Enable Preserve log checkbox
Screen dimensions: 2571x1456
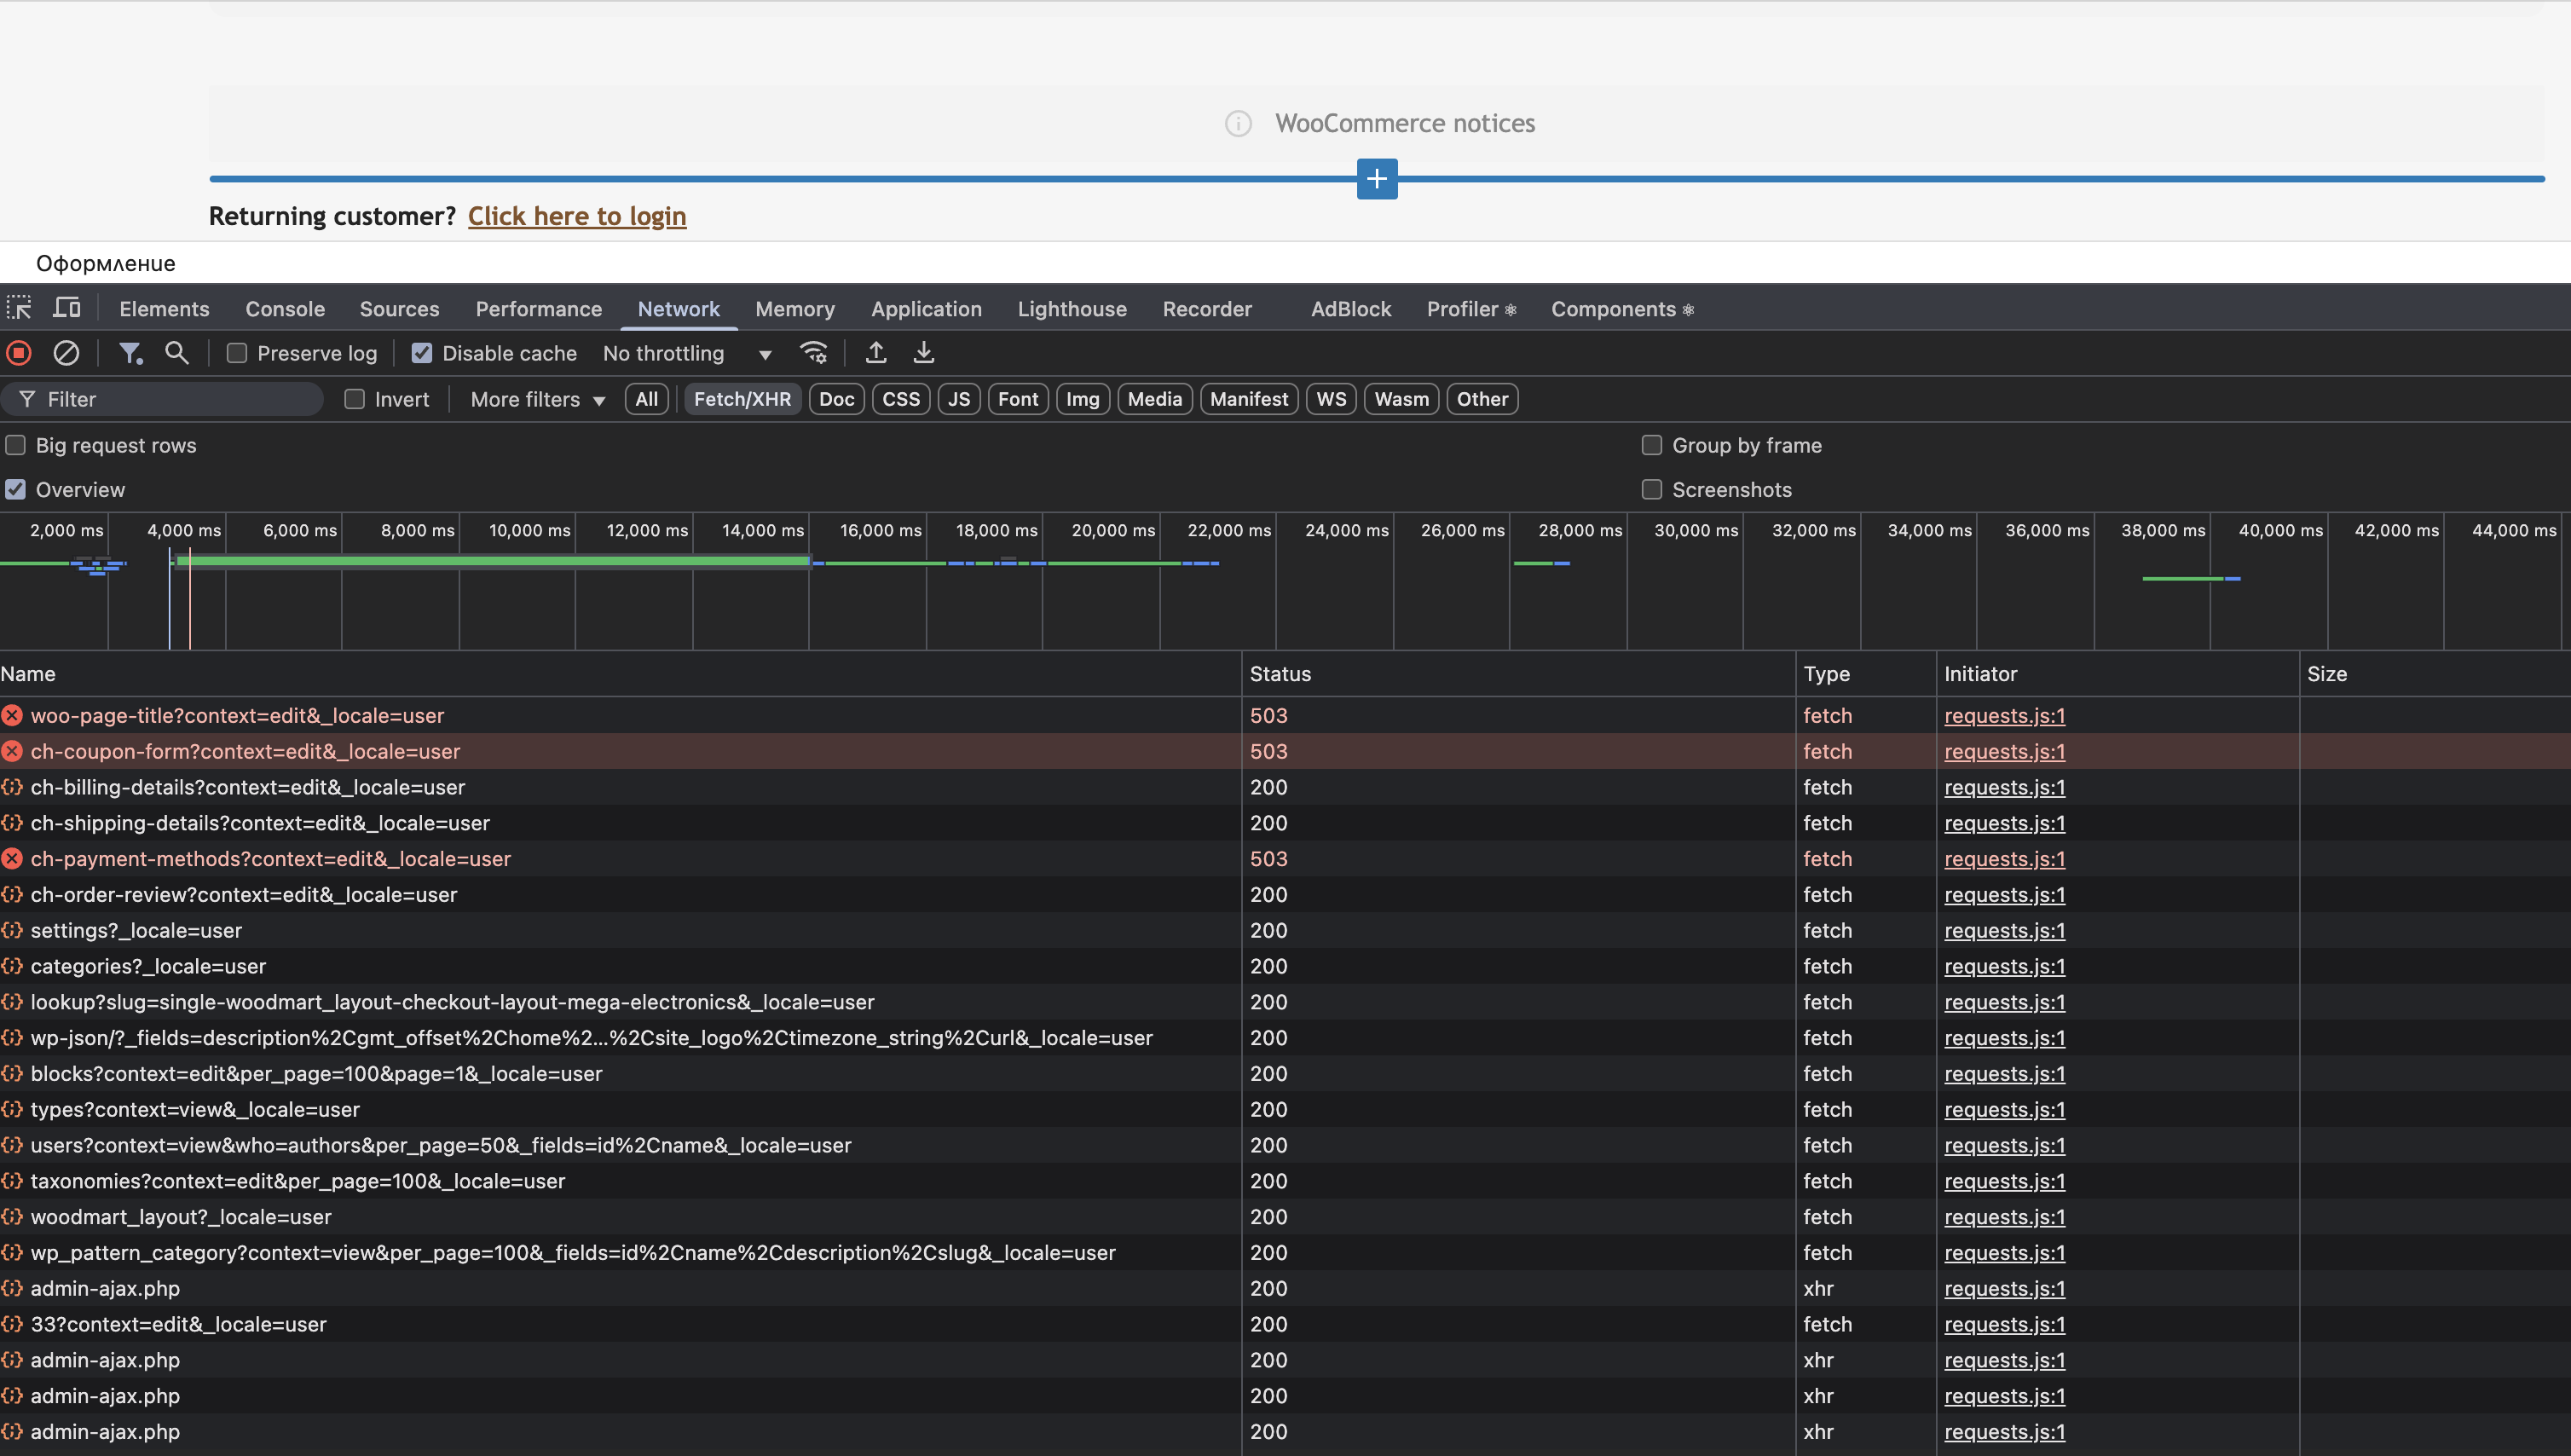point(237,353)
